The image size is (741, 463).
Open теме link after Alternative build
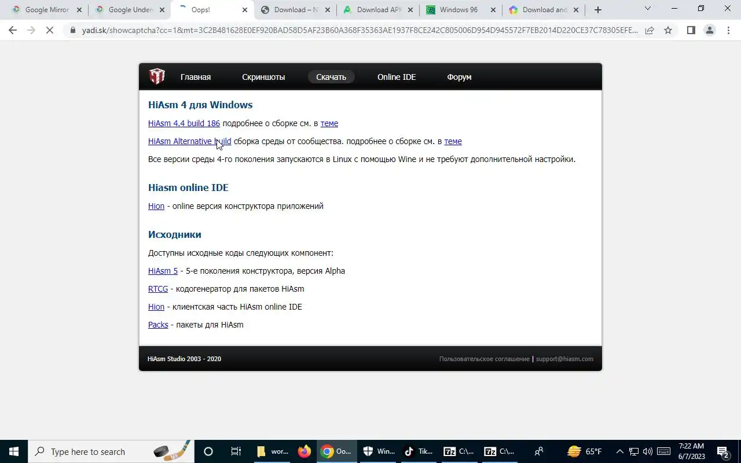pyautogui.click(x=453, y=141)
